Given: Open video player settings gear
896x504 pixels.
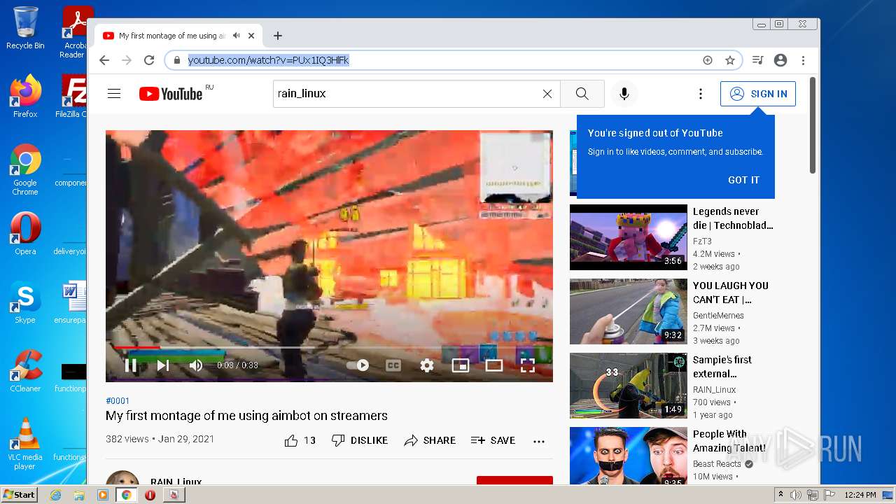Looking at the screenshot, I should tap(427, 365).
